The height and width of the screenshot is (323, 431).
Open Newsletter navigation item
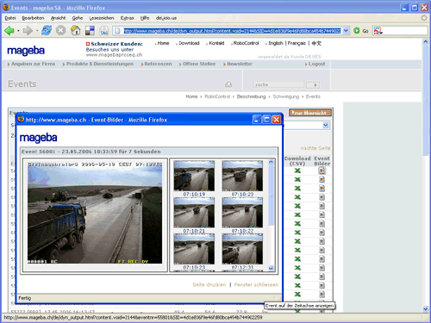pyautogui.click(x=240, y=64)
